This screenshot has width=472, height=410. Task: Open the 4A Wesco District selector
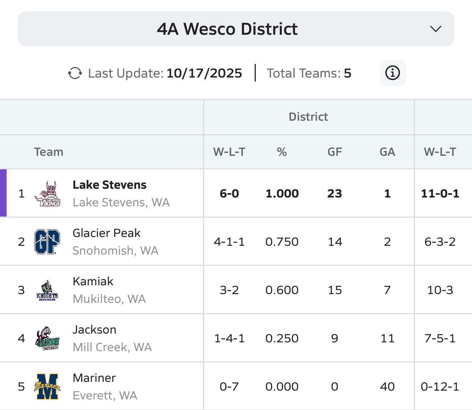(228, 29)
